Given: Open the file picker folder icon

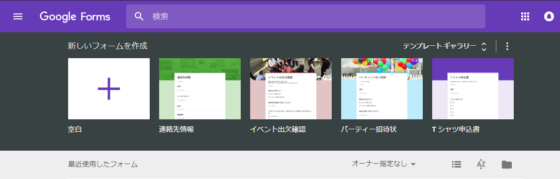Looking at the screenshot, I should [506, 165].
